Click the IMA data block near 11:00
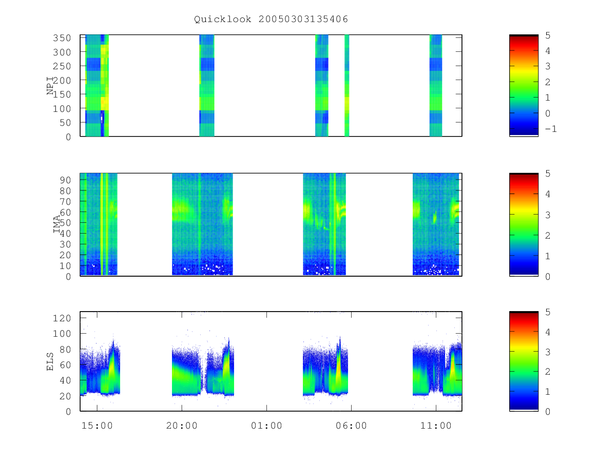616x462 pixels. coord(436,224)
